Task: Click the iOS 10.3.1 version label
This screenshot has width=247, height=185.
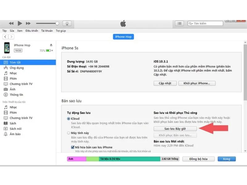Action: click(x=161, y=61)
